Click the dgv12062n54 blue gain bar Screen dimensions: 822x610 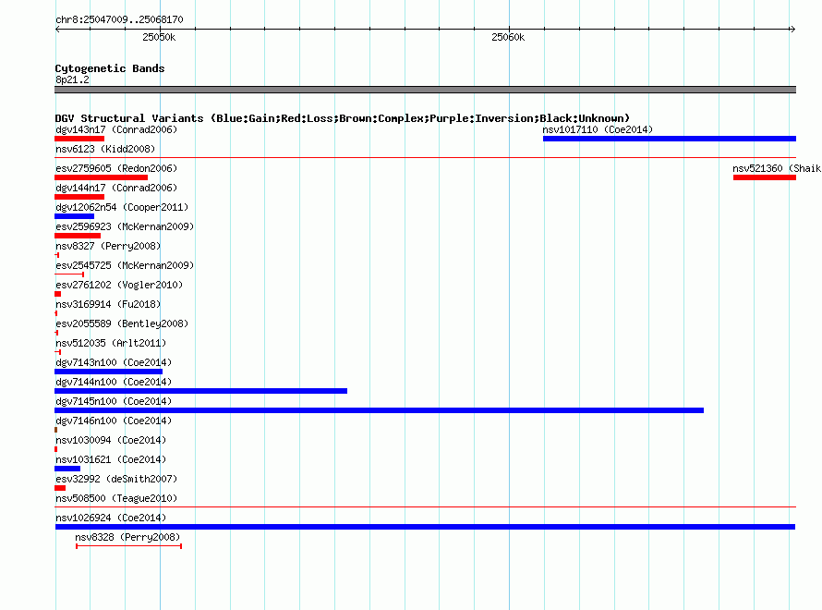(x=75, y=216)
